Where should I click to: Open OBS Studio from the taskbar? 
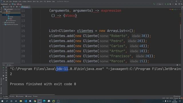coord(58,101)
